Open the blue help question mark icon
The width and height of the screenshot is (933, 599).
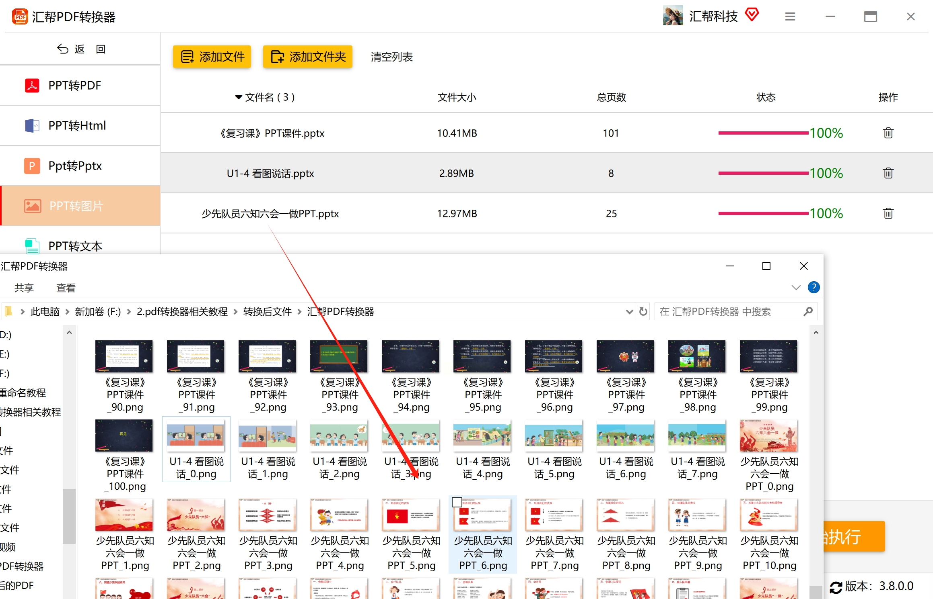(x=814, y=288)
